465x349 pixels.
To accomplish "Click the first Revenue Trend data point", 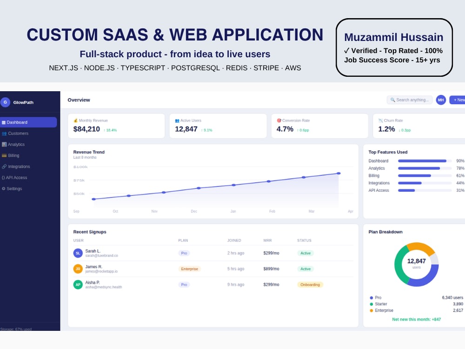I will pyautogui.click(x=94, y=199).
